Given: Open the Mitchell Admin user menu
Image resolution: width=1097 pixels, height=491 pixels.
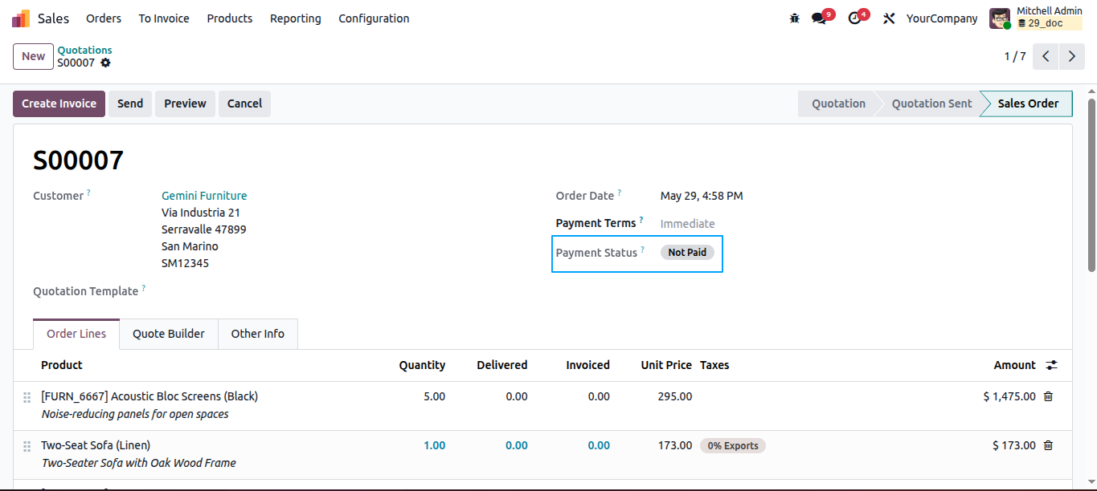Looking at the screenshot, I should [1036, 18].
